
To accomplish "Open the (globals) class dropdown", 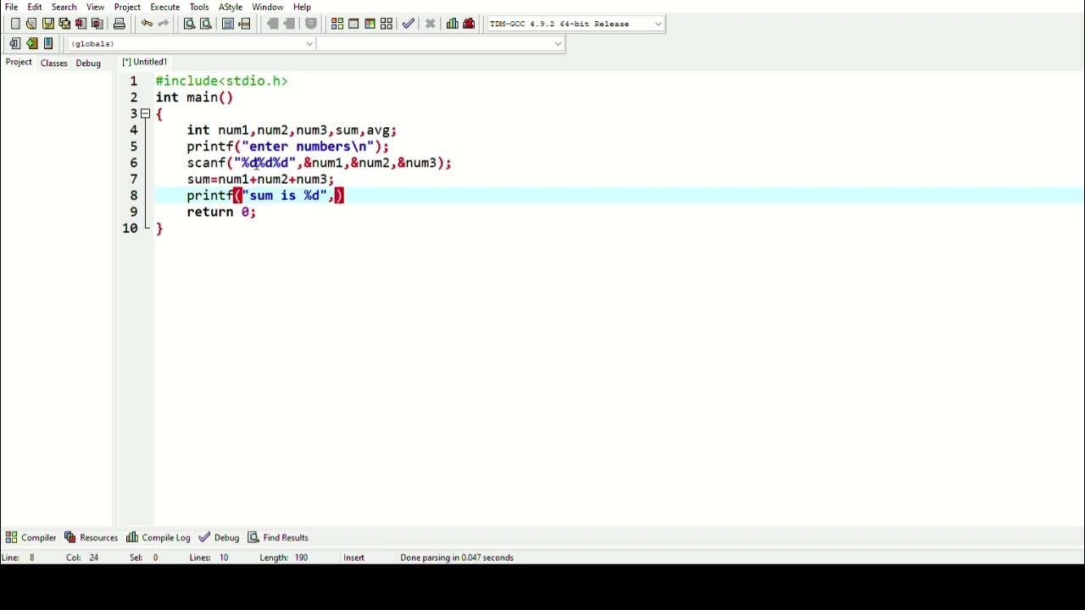I will click(191, 43).
